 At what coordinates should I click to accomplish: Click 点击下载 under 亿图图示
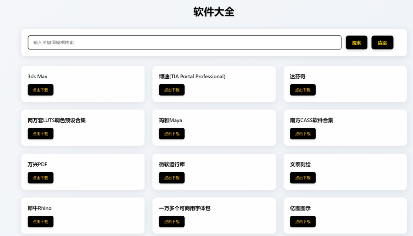point(303,221)
